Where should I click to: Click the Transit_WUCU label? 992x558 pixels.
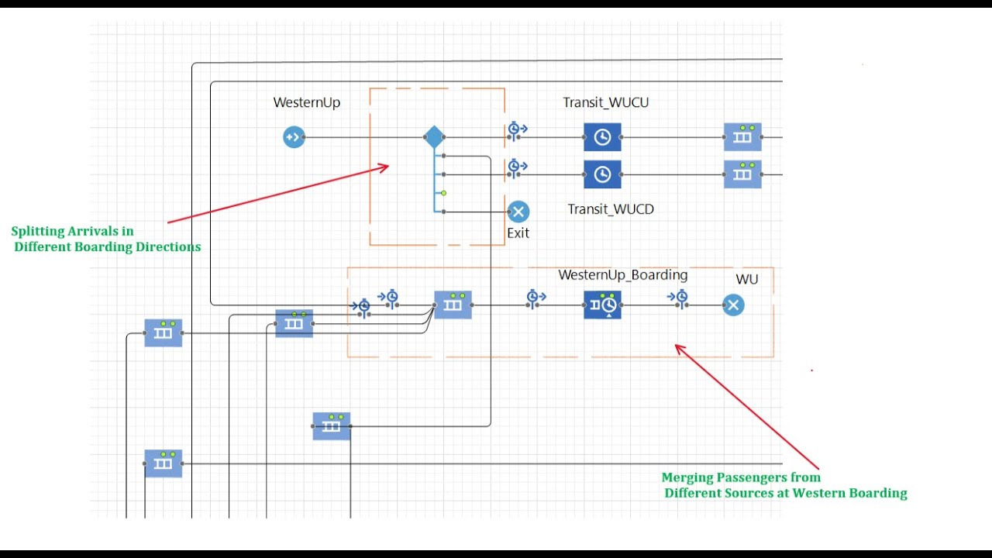tap(606, 102)
